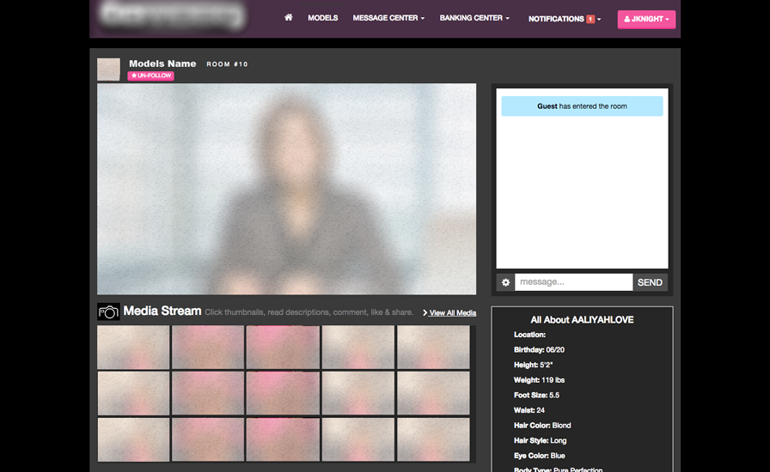This screenshot has width=770, height=472.
Task: Expand the Banking Center dropdown
Action: coord(474,18)
